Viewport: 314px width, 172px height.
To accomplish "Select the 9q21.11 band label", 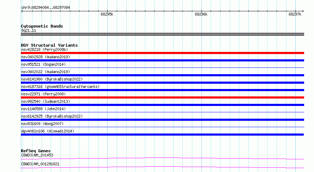I will 29,30.
